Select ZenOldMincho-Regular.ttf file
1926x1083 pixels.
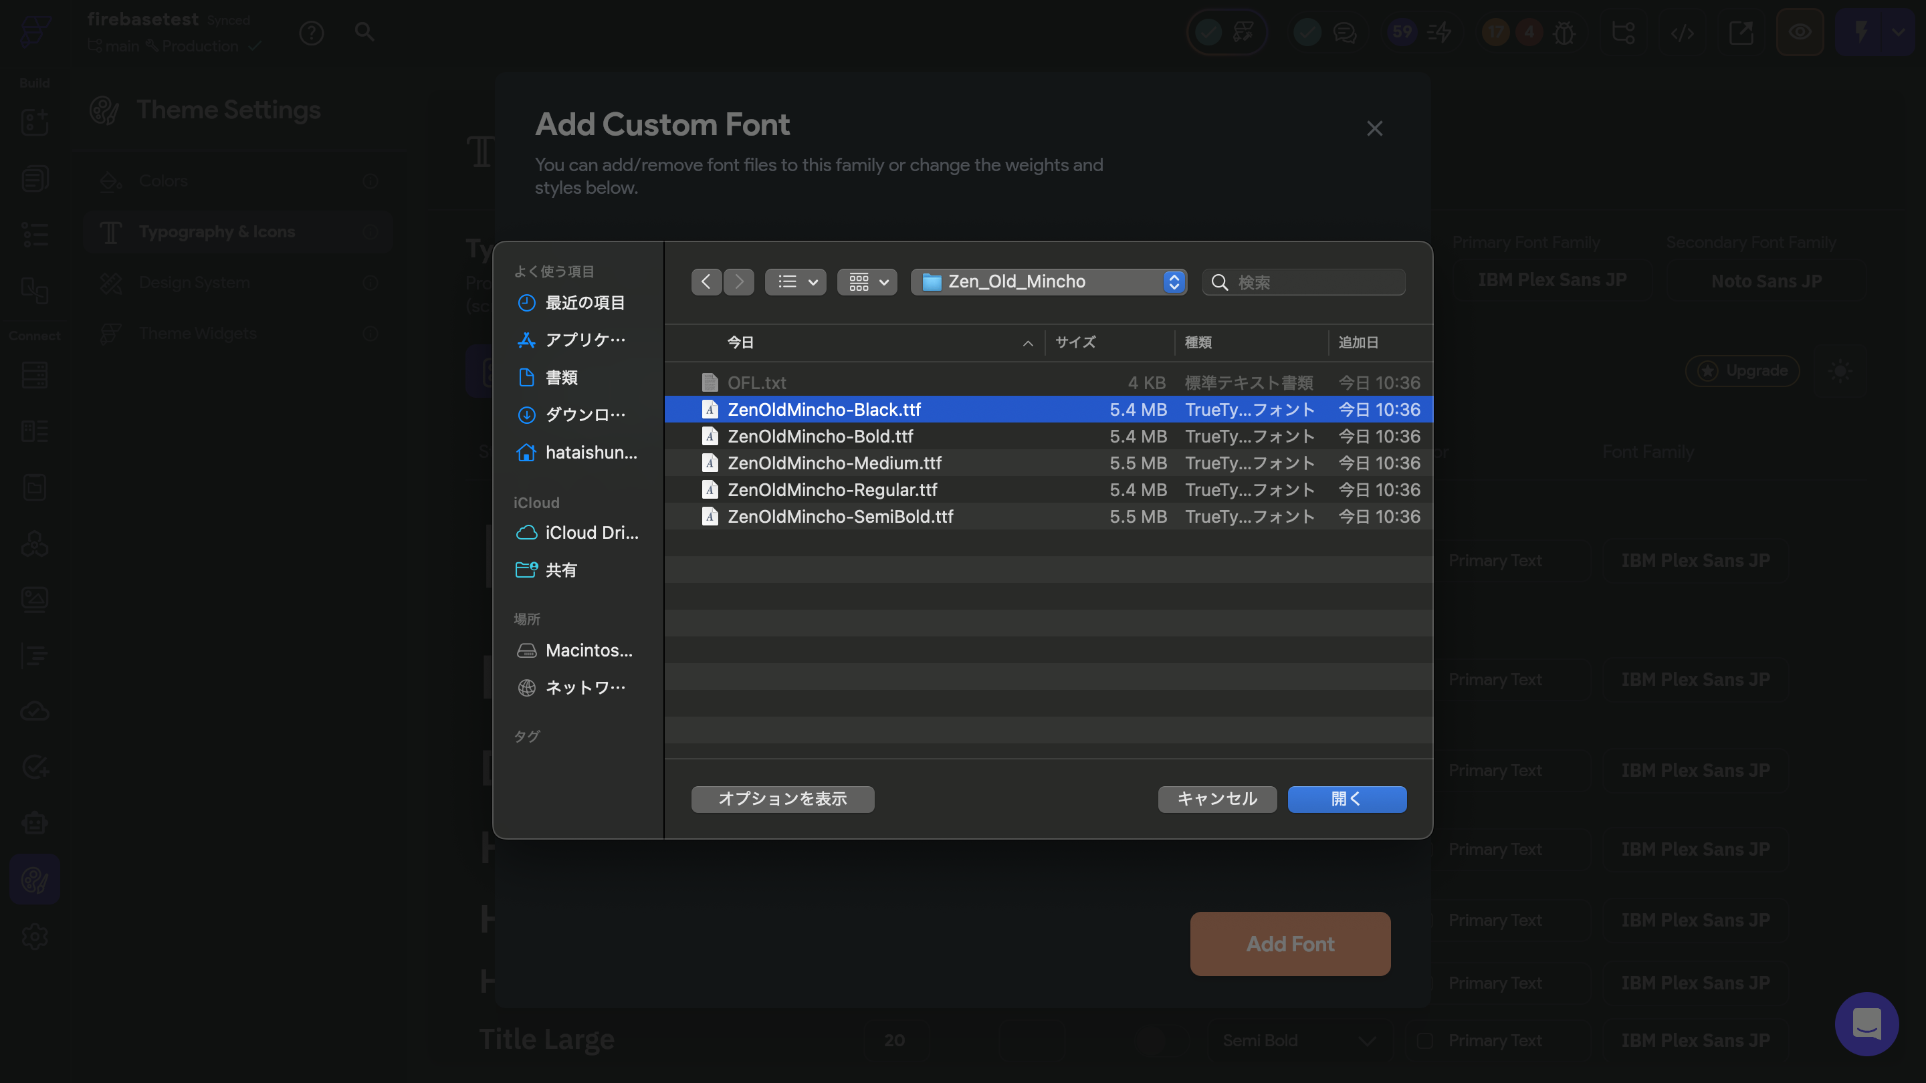pyautogui.click(x=831, y=489)
